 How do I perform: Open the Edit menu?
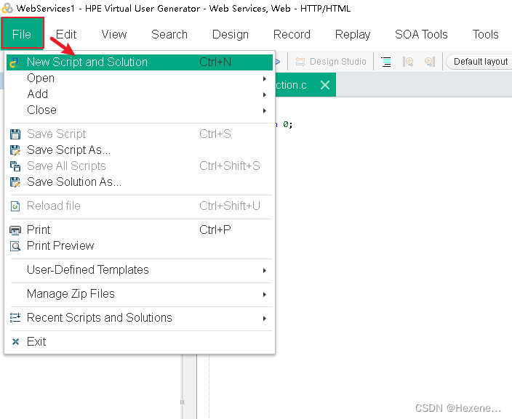coord(66,34)
